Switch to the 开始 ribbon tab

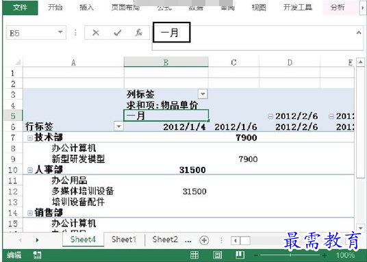(55, 8)
